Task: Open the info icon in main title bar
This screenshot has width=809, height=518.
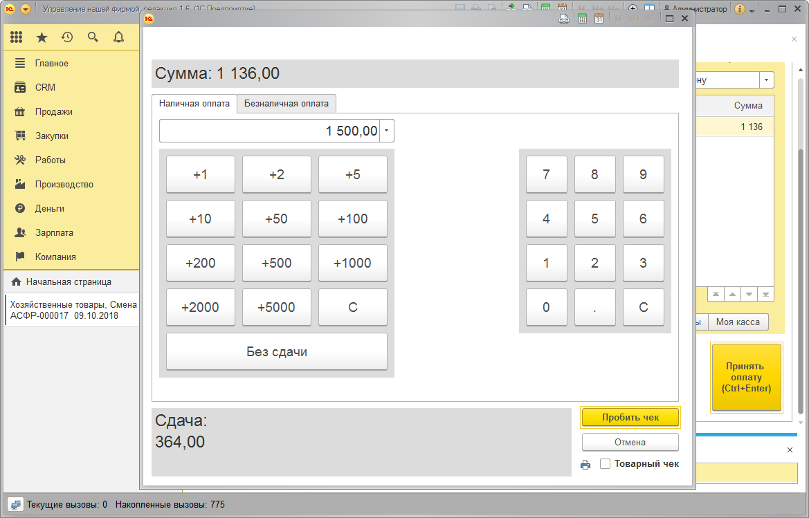Action: pos(739,9)
